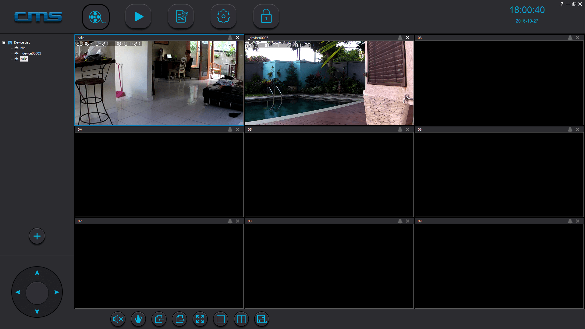
Task: Switch to single window layout
Action: pyautogui.click(x=221, y=319)
